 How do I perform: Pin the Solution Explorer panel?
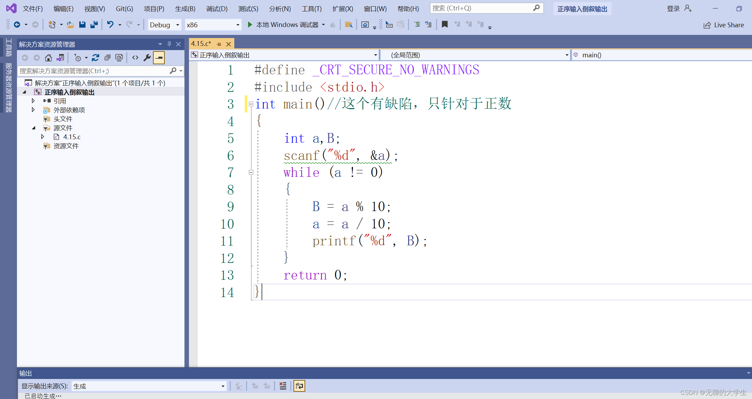pyautogui.click(x=169, y=44)
